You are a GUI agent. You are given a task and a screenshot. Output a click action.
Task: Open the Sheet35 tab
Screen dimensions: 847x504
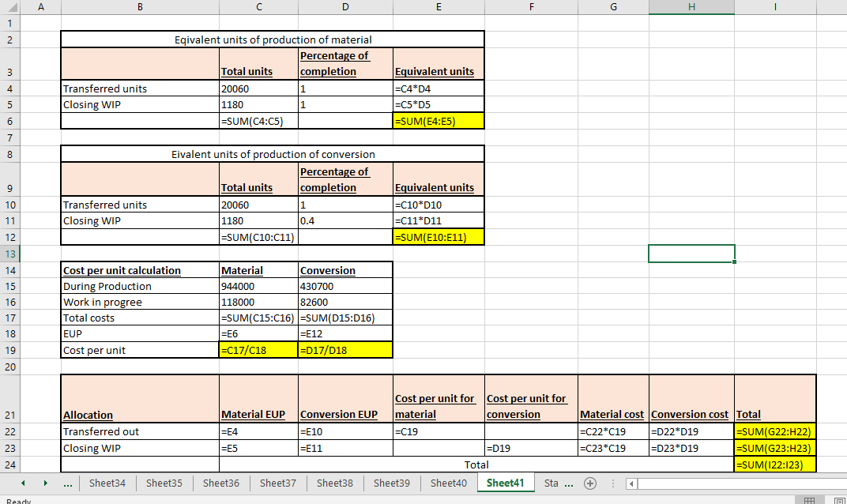tap(164, 483)
